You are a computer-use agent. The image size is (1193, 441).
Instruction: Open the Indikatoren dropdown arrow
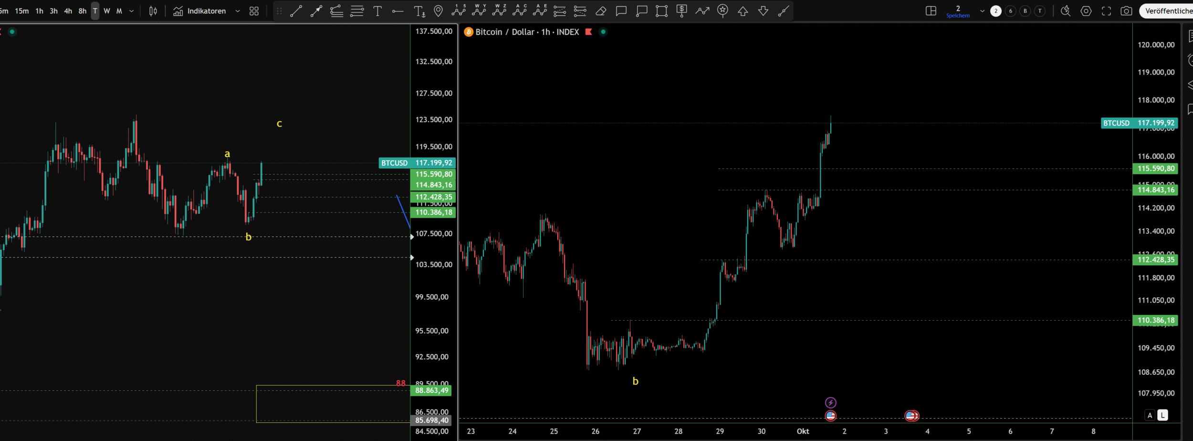click(238, 11)
